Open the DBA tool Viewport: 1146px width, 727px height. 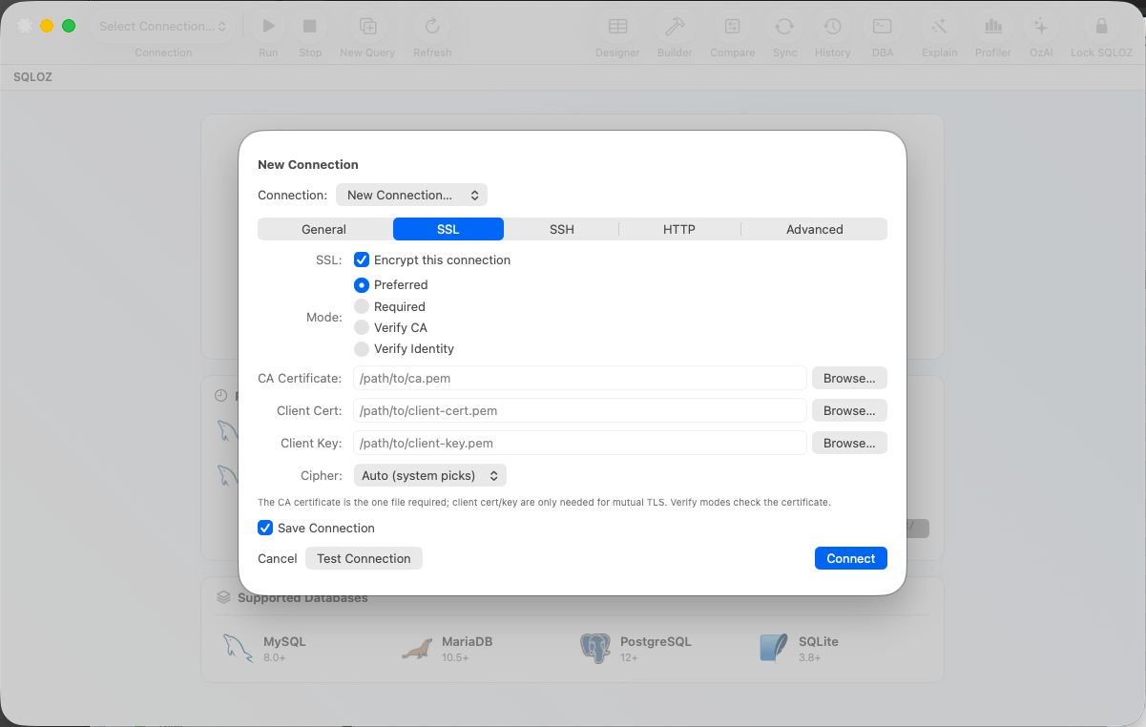point(883,27)
